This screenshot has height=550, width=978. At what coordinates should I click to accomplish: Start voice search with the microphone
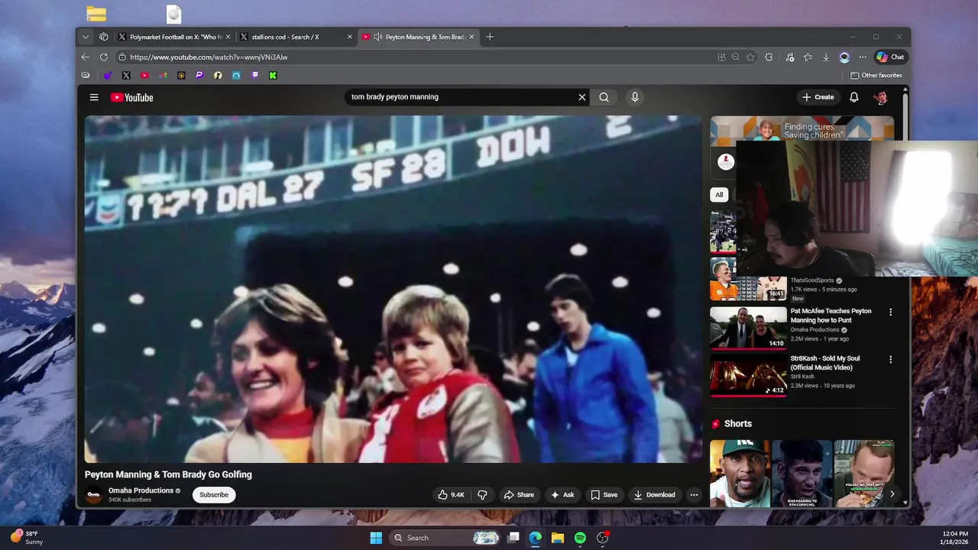[x=634, y=97]
